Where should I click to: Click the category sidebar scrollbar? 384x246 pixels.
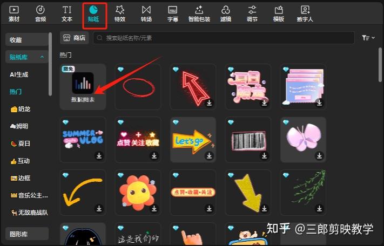pos(50,64)
